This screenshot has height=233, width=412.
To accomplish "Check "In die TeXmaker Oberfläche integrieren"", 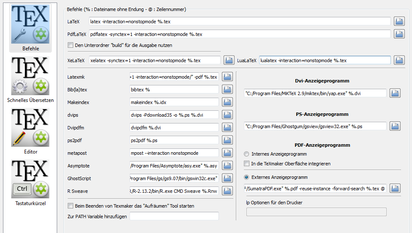I will tap(247, 164).
